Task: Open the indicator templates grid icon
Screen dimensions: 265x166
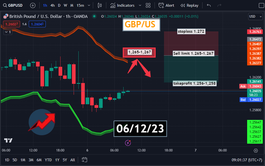Action: (x=148, y=5)
